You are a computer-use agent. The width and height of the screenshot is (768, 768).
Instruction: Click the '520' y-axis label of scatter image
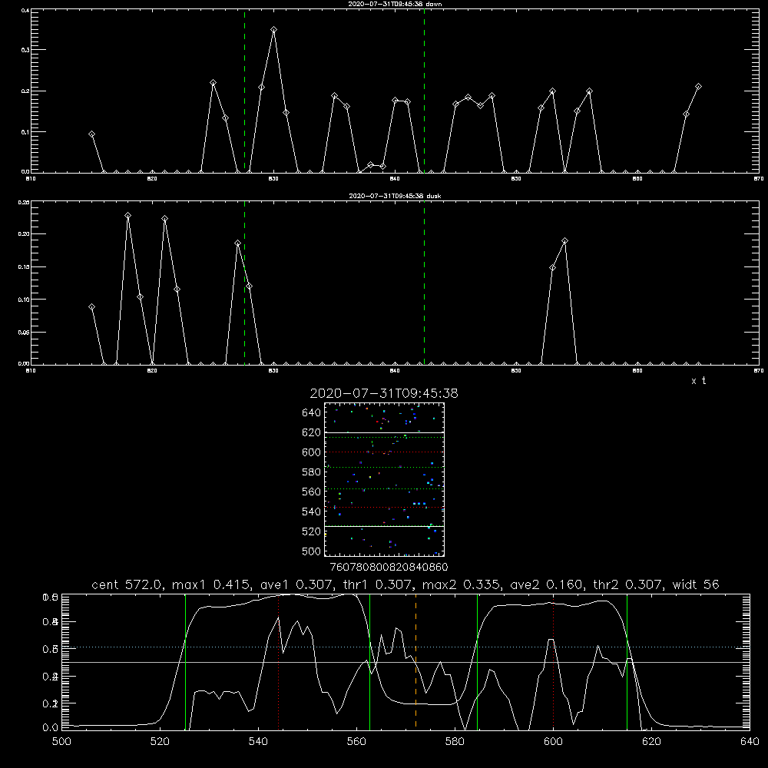(x=312, y=531)
